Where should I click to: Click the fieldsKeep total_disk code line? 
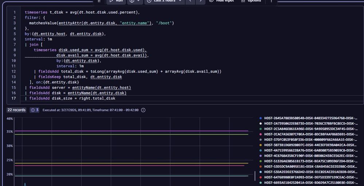[x=78, y=77]
